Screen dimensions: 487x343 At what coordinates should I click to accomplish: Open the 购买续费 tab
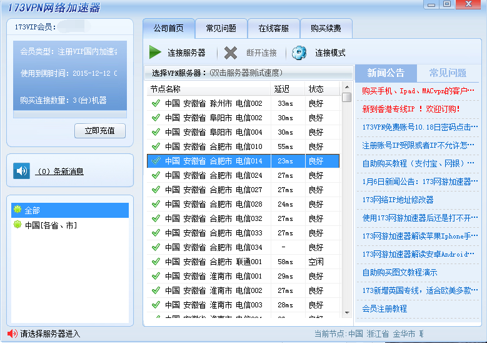tap(326, 29)
